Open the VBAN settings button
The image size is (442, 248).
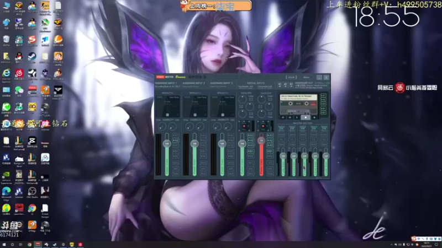(x=291, y=77)
